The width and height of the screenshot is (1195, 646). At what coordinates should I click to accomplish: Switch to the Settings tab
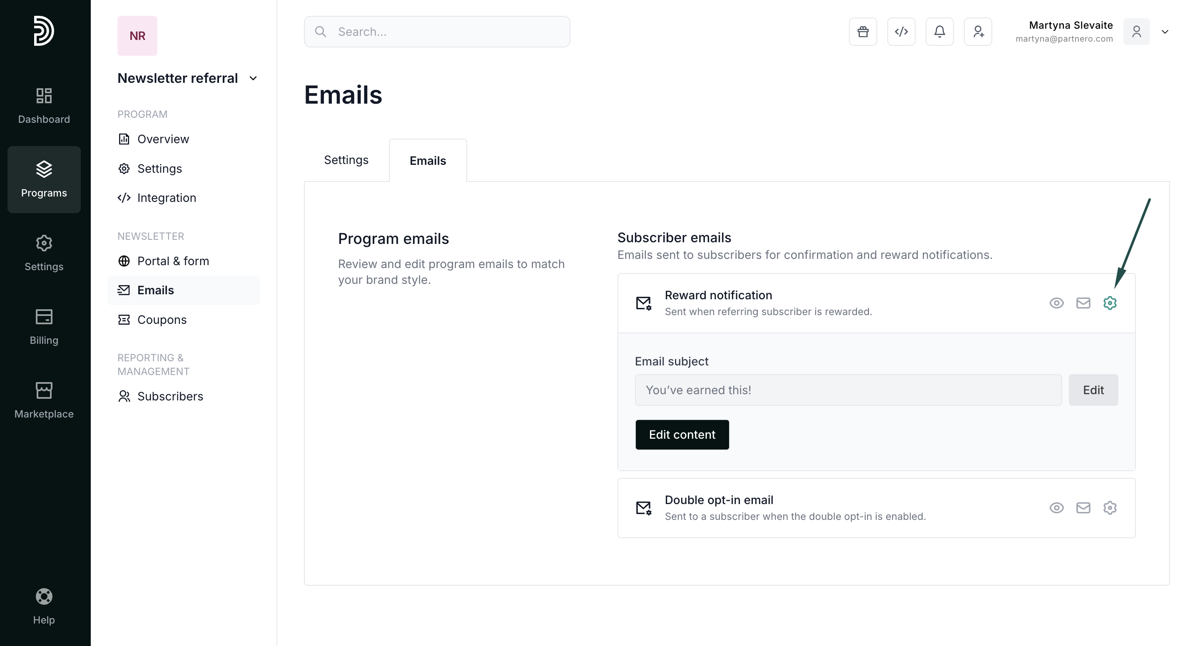coord(346,160)
